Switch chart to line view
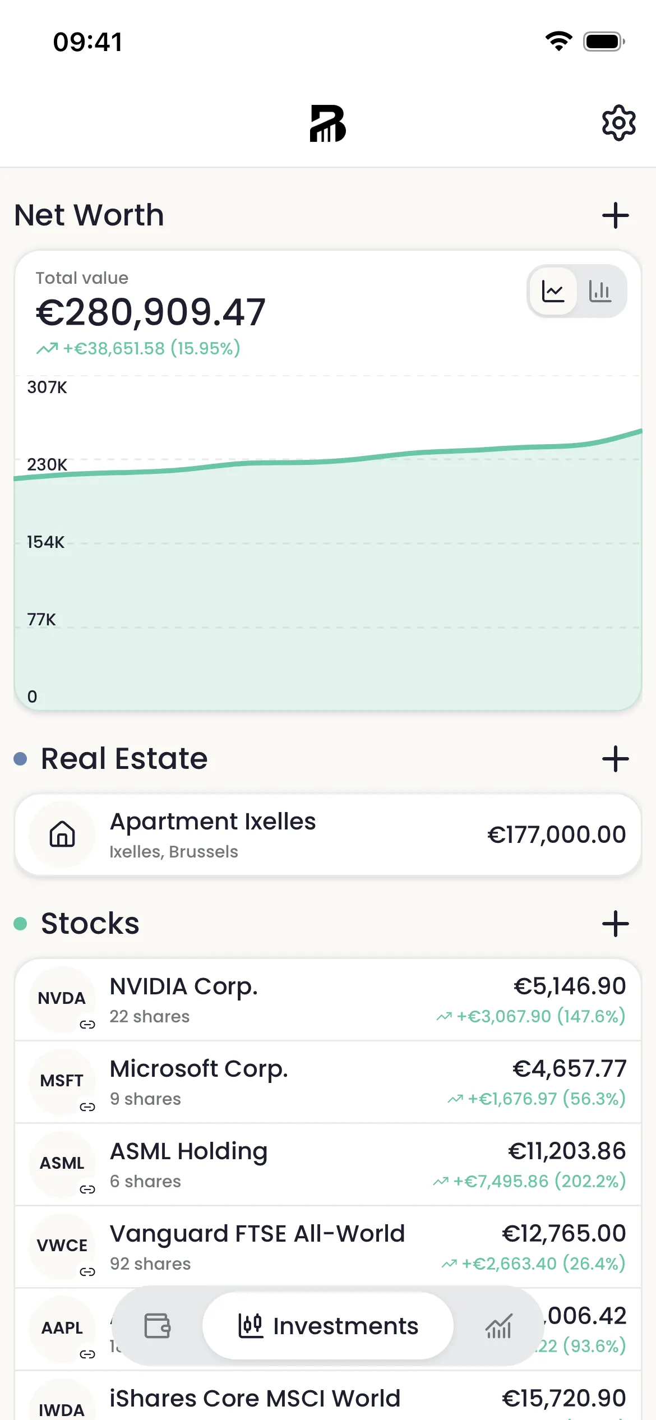656x1420 pixels. [553, 291]
